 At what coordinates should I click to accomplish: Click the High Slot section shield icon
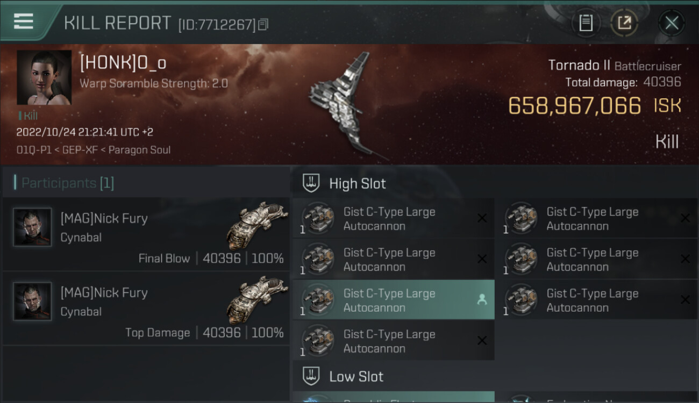[x=312, y=183]
